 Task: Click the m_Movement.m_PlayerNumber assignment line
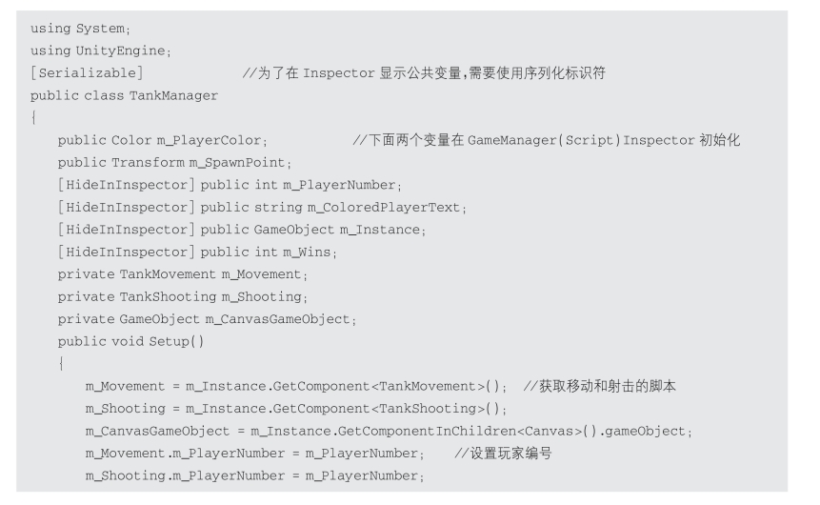coord(254,454)
